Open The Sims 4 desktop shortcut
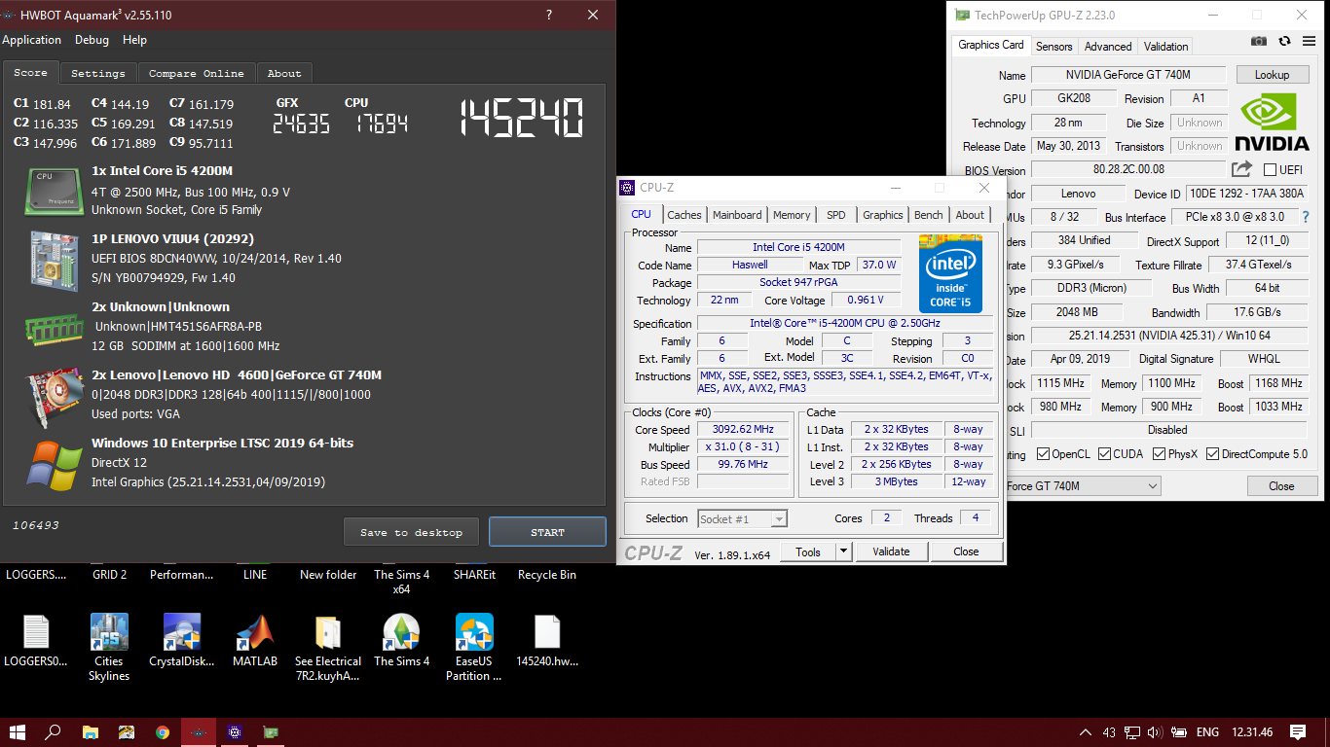1330x747 pixels. 401,640
